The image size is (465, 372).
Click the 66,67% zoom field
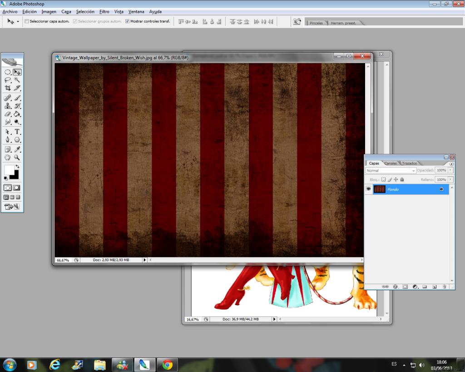pyautogui.click(x=63, y=260)
